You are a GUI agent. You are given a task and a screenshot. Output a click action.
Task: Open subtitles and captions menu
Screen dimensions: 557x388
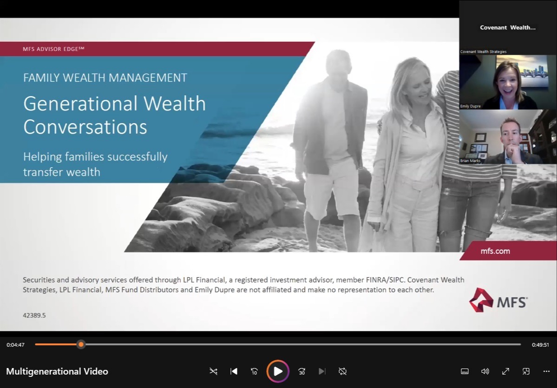(465, 371)
